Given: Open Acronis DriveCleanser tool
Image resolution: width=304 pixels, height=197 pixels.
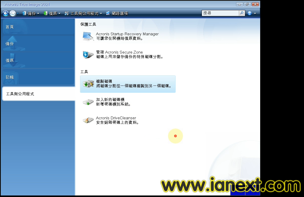Looking at the screenshot, I should coord(116,118).
